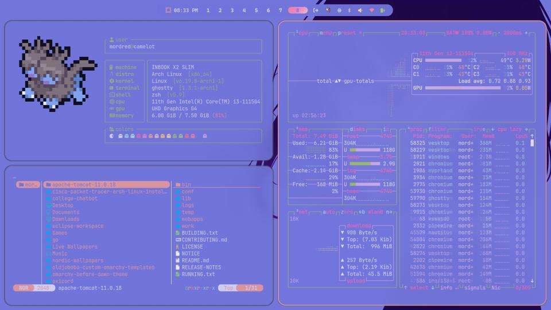Toggle auto scaling in btop net box
The width and height of the screenshot is (551, 310).
click(x=328, y=212)
